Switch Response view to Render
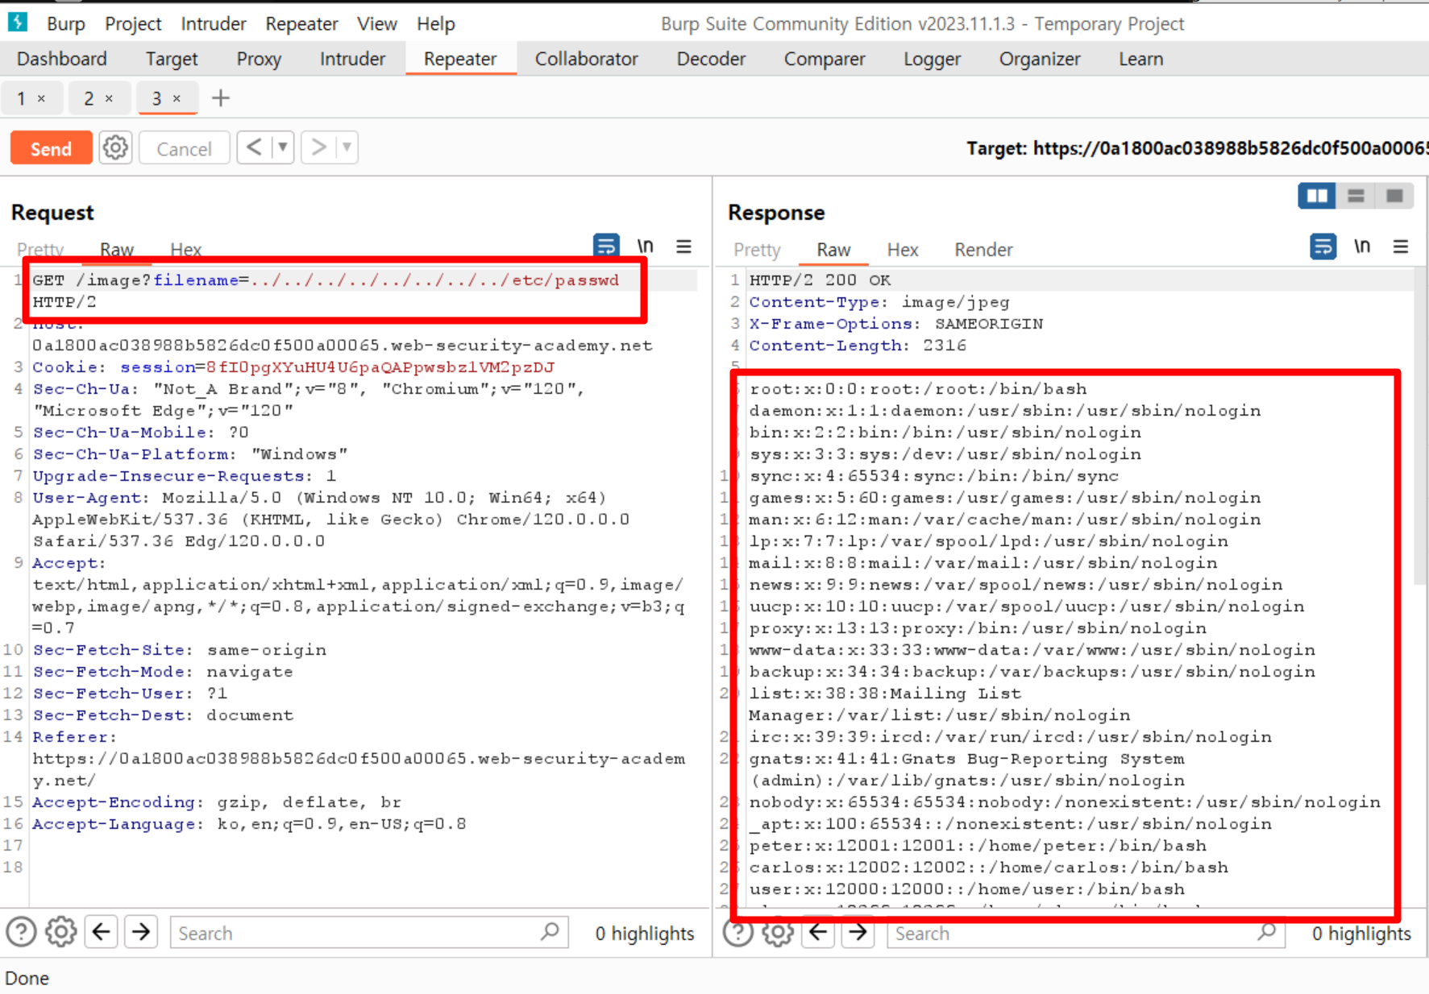Image resolution: width=1429 pixels, height=994 pixels. tap(983, 250)
